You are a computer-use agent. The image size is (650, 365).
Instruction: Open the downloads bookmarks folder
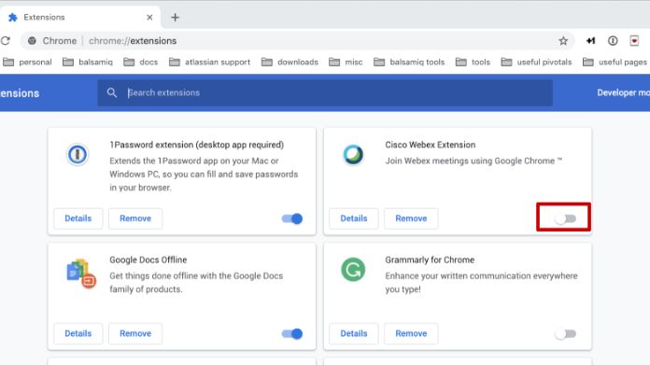click(290, 63)
